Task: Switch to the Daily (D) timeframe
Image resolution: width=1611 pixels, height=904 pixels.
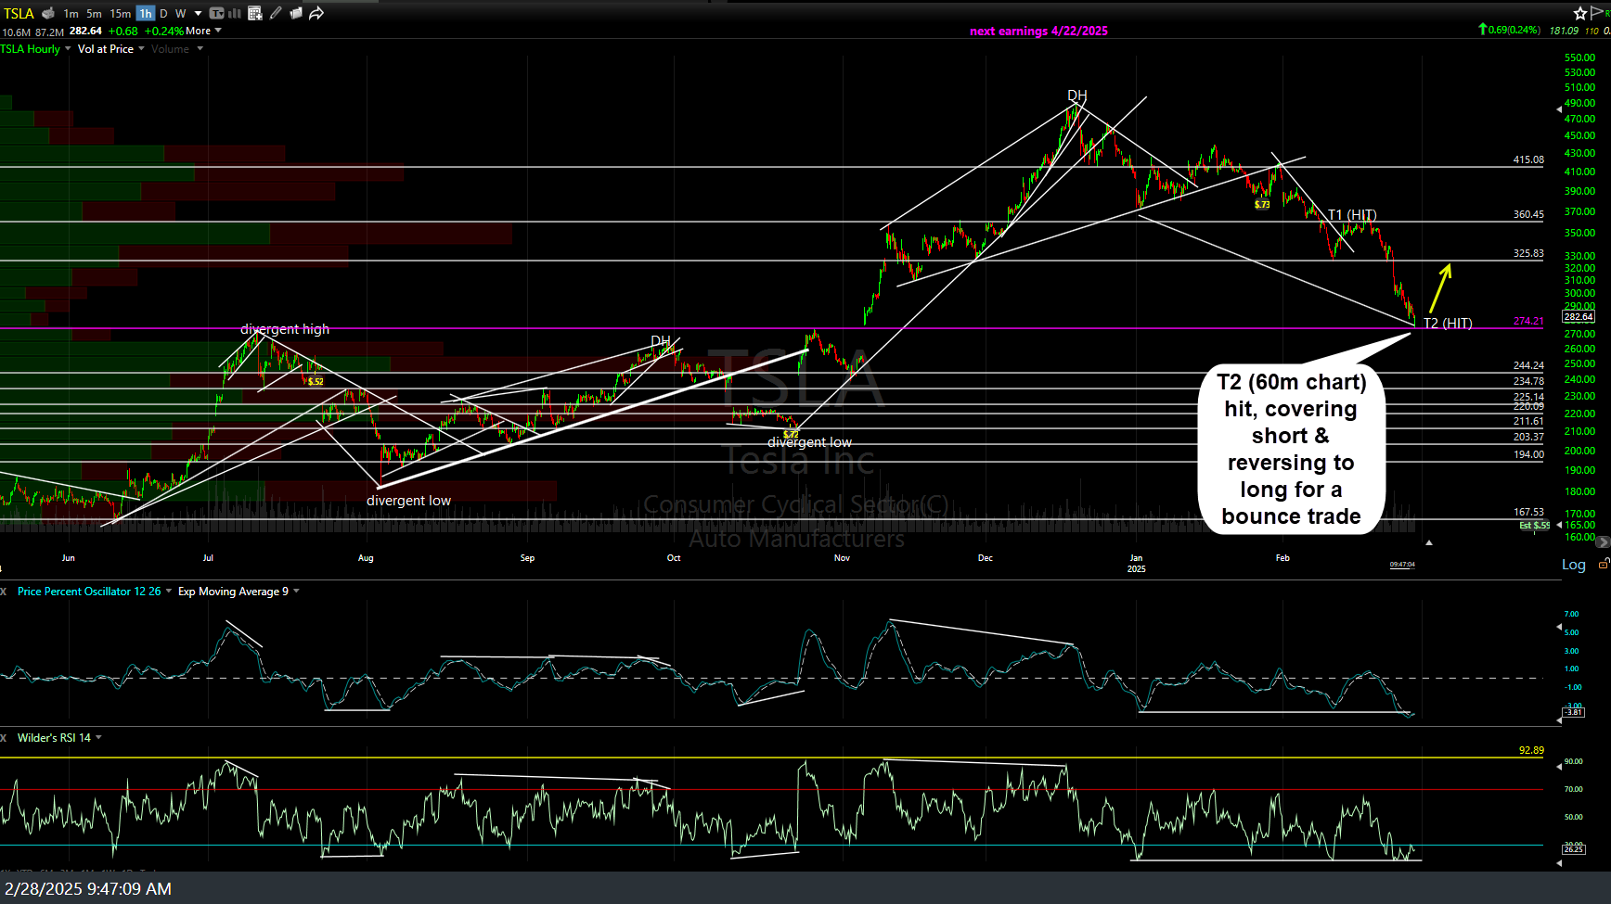Action: click(x=163, y=13)
